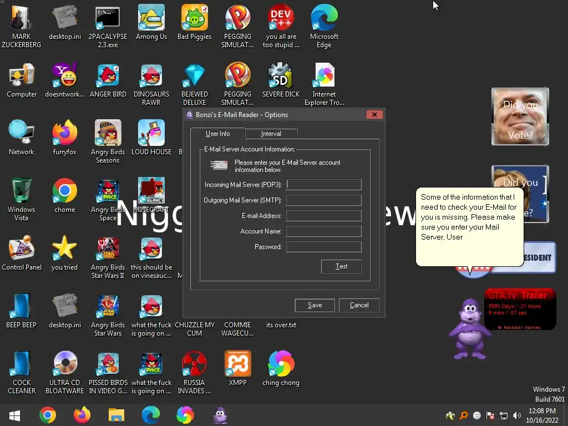Open Chrome from the taskbar
The width and height of the screenshot is (568, 426).
coord(48,415)
